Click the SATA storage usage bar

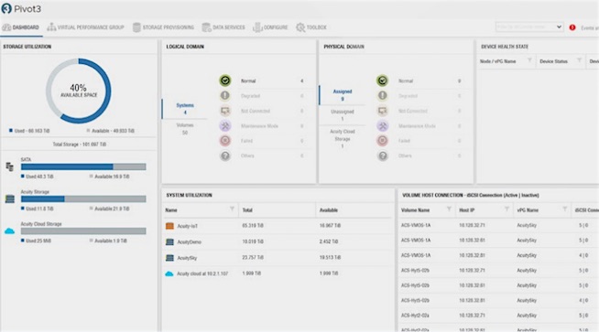point(83,166)
